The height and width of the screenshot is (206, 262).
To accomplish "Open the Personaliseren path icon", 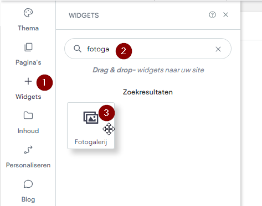I will pyautogui.click(x=28, y=150).
